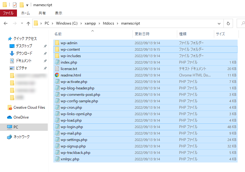Click the Chrome icon next to readme.html
The height and width of the screenshot is (172, 245).
click(57, 75)
